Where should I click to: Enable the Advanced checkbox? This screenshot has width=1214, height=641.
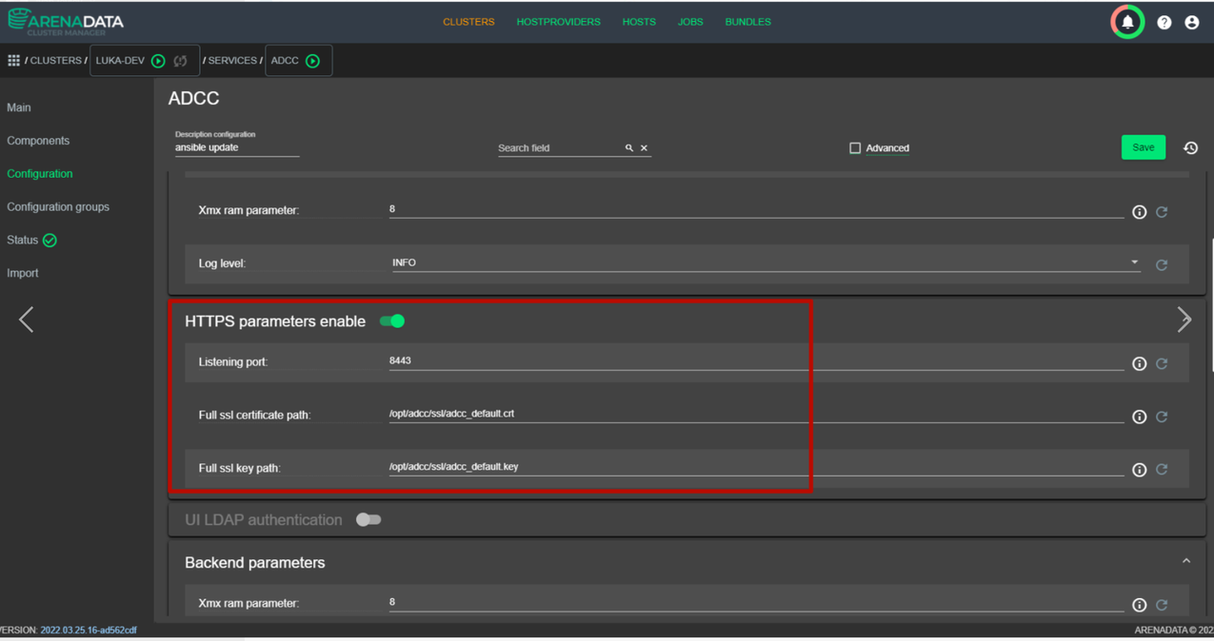pos(855,148)
